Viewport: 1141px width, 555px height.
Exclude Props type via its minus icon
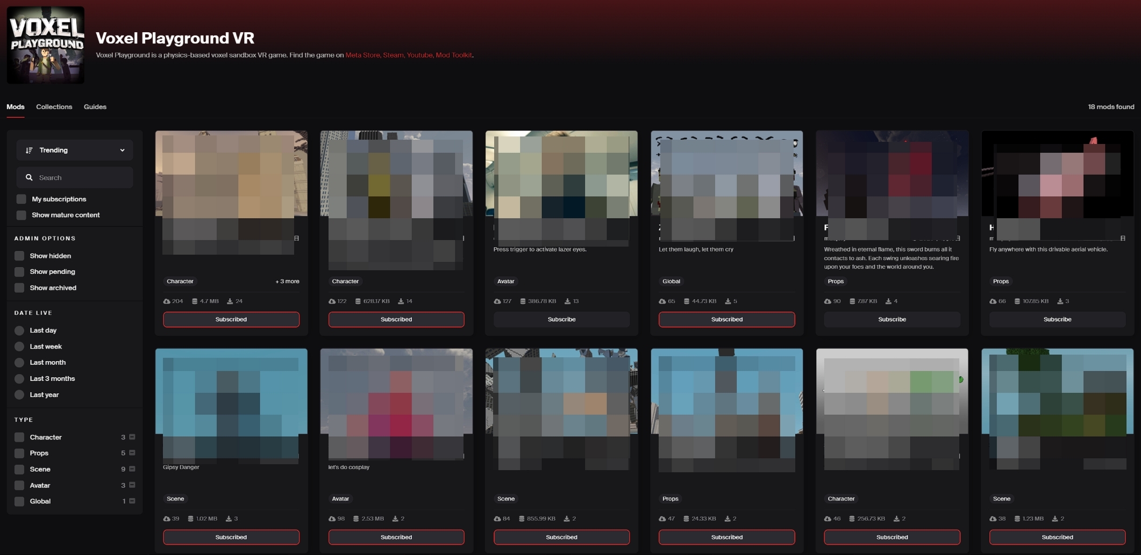132,453
